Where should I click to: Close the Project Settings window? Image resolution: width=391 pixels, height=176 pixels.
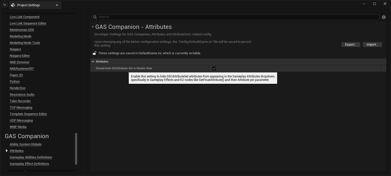tap(385, 4)
